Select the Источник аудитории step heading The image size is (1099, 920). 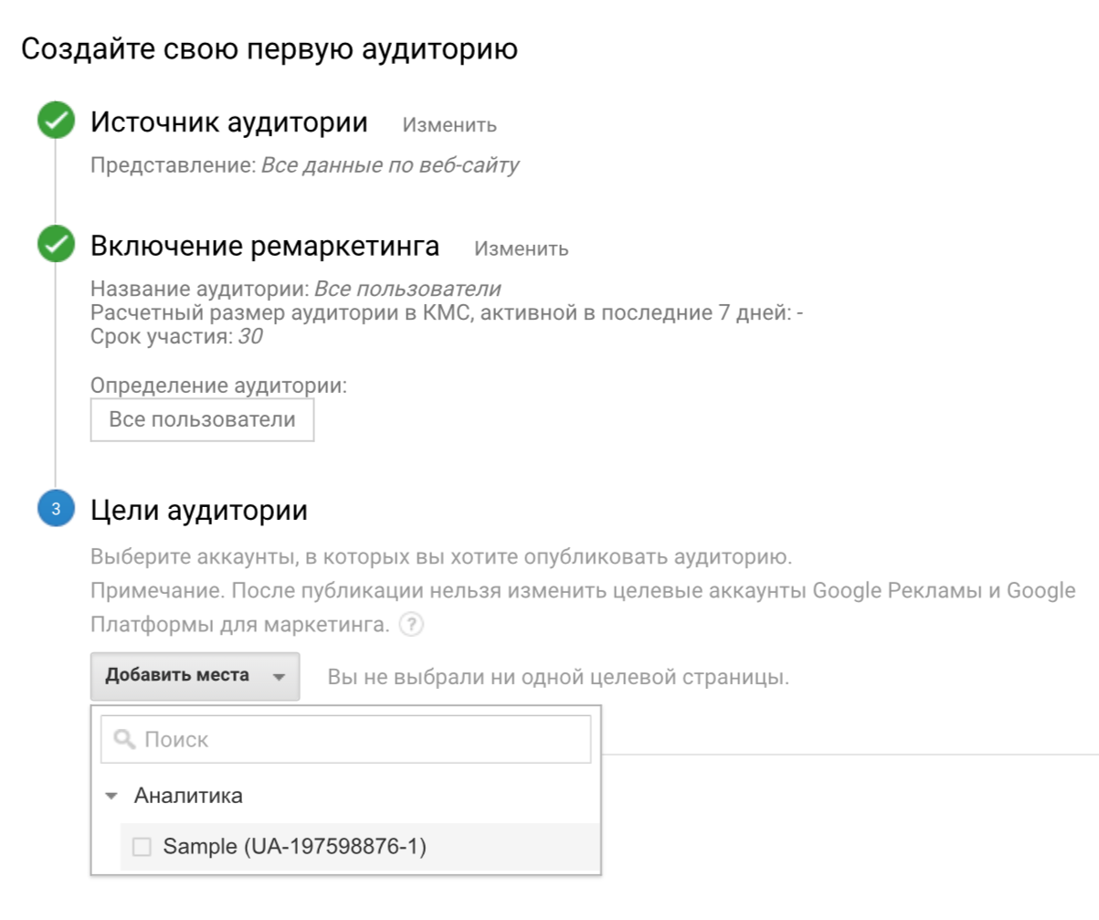click(229, 122)
